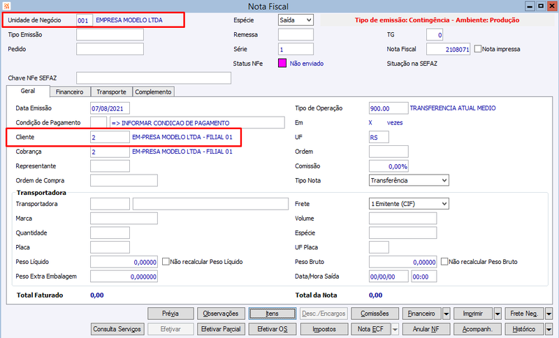559x338 pixels.
Task: Click the Tipo Emissão input field
Action: pyautogui.click(x=110, y=34)
